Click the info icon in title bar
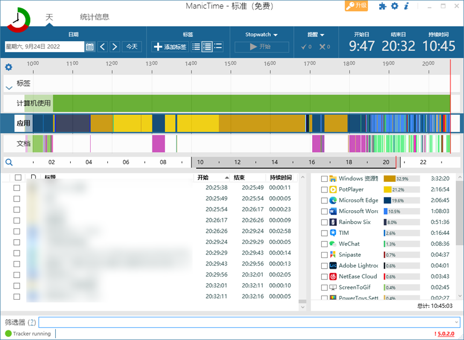 407,6
